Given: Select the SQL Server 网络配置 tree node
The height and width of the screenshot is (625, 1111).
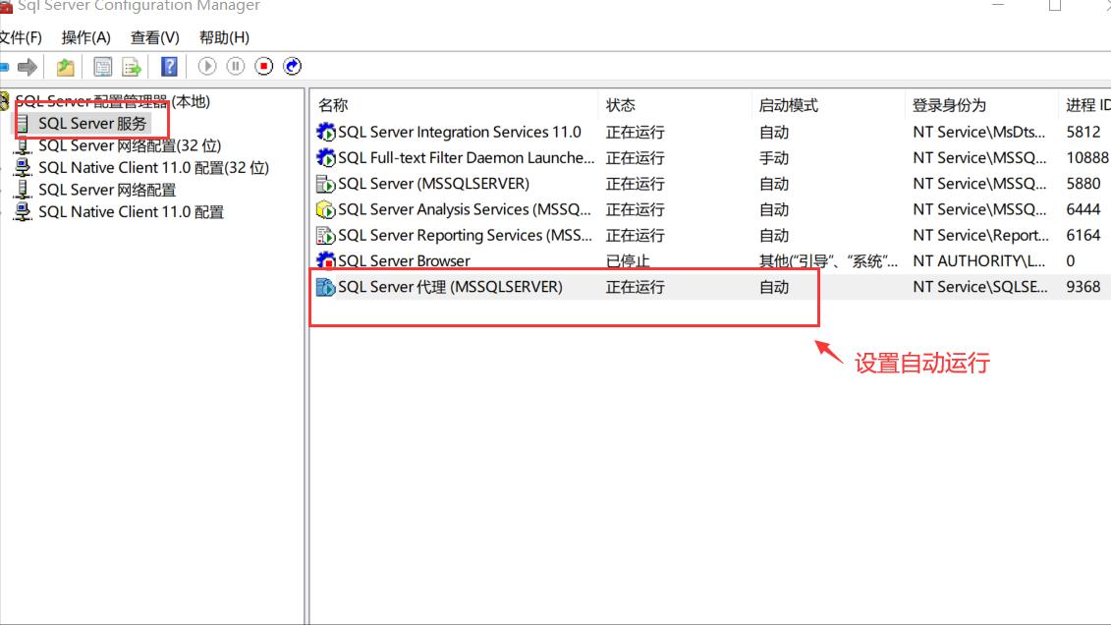Looking at the screenshot, I should pos(107,190).
